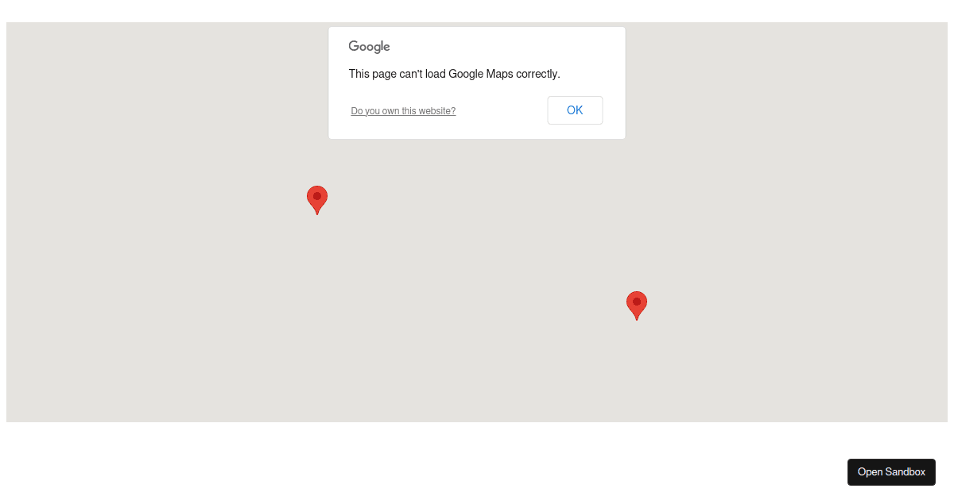Click the pointed tip of the right marker

(637, 318)
